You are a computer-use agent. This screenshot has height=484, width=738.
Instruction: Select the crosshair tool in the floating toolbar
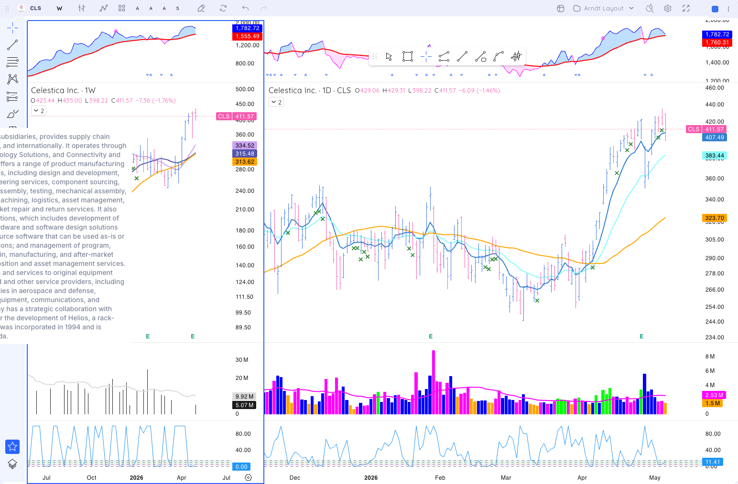pyautogui.click(x=426, y=57)
